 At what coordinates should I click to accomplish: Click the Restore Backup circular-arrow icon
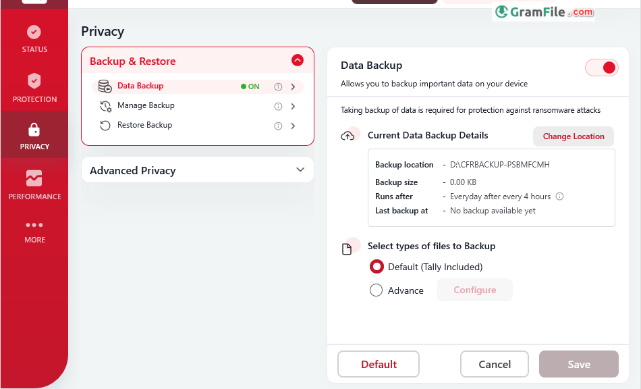(x=104, y=125)
